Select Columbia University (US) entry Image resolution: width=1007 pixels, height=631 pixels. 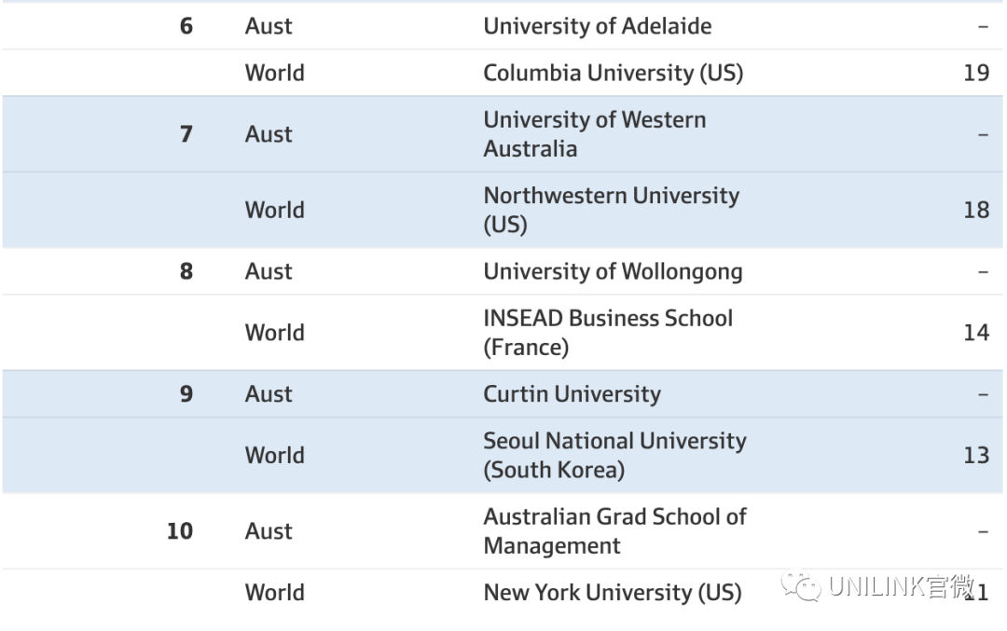pos(614,74)
